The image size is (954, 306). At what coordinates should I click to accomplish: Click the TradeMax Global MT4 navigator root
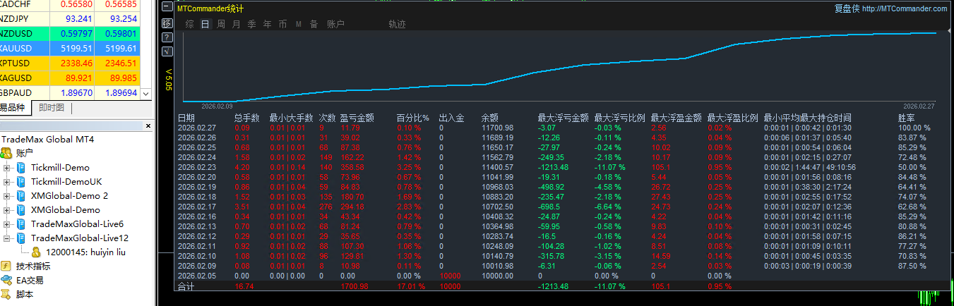click(47, 139)
